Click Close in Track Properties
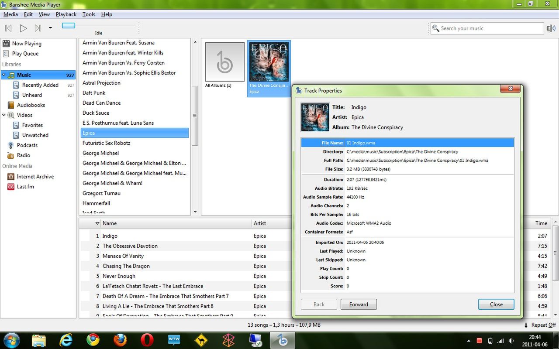The height and width of the screenshot is (349, 559). (x=496, y=305)
